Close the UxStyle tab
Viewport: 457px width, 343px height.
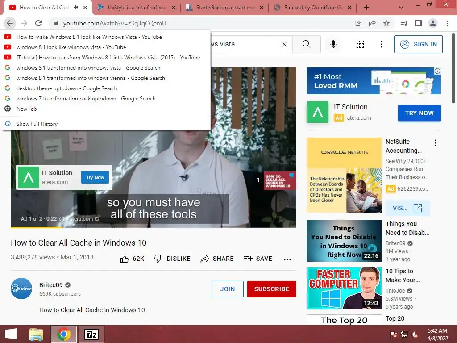(x=174, y=8)
